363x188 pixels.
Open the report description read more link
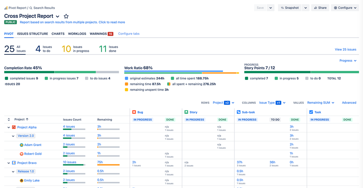click(72, 22)
